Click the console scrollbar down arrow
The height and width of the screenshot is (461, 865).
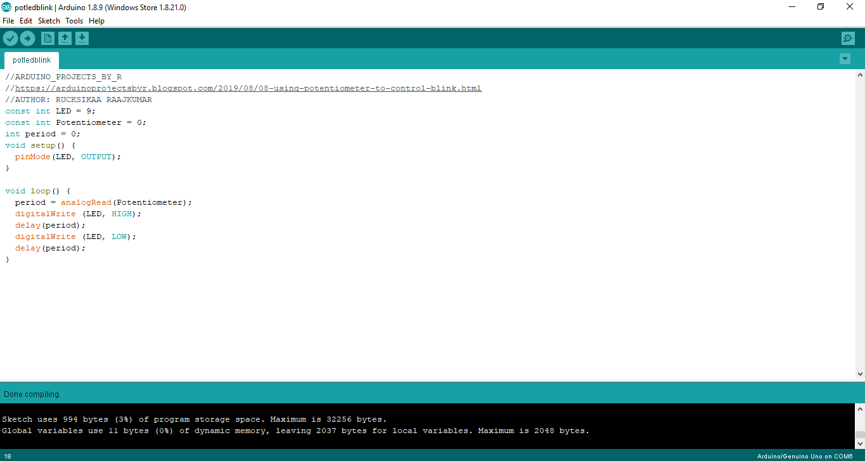tap(860, 444)
